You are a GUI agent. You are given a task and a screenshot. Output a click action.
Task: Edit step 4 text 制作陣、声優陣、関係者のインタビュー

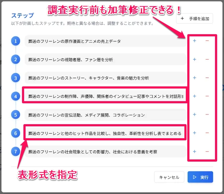tap(106, 96)
